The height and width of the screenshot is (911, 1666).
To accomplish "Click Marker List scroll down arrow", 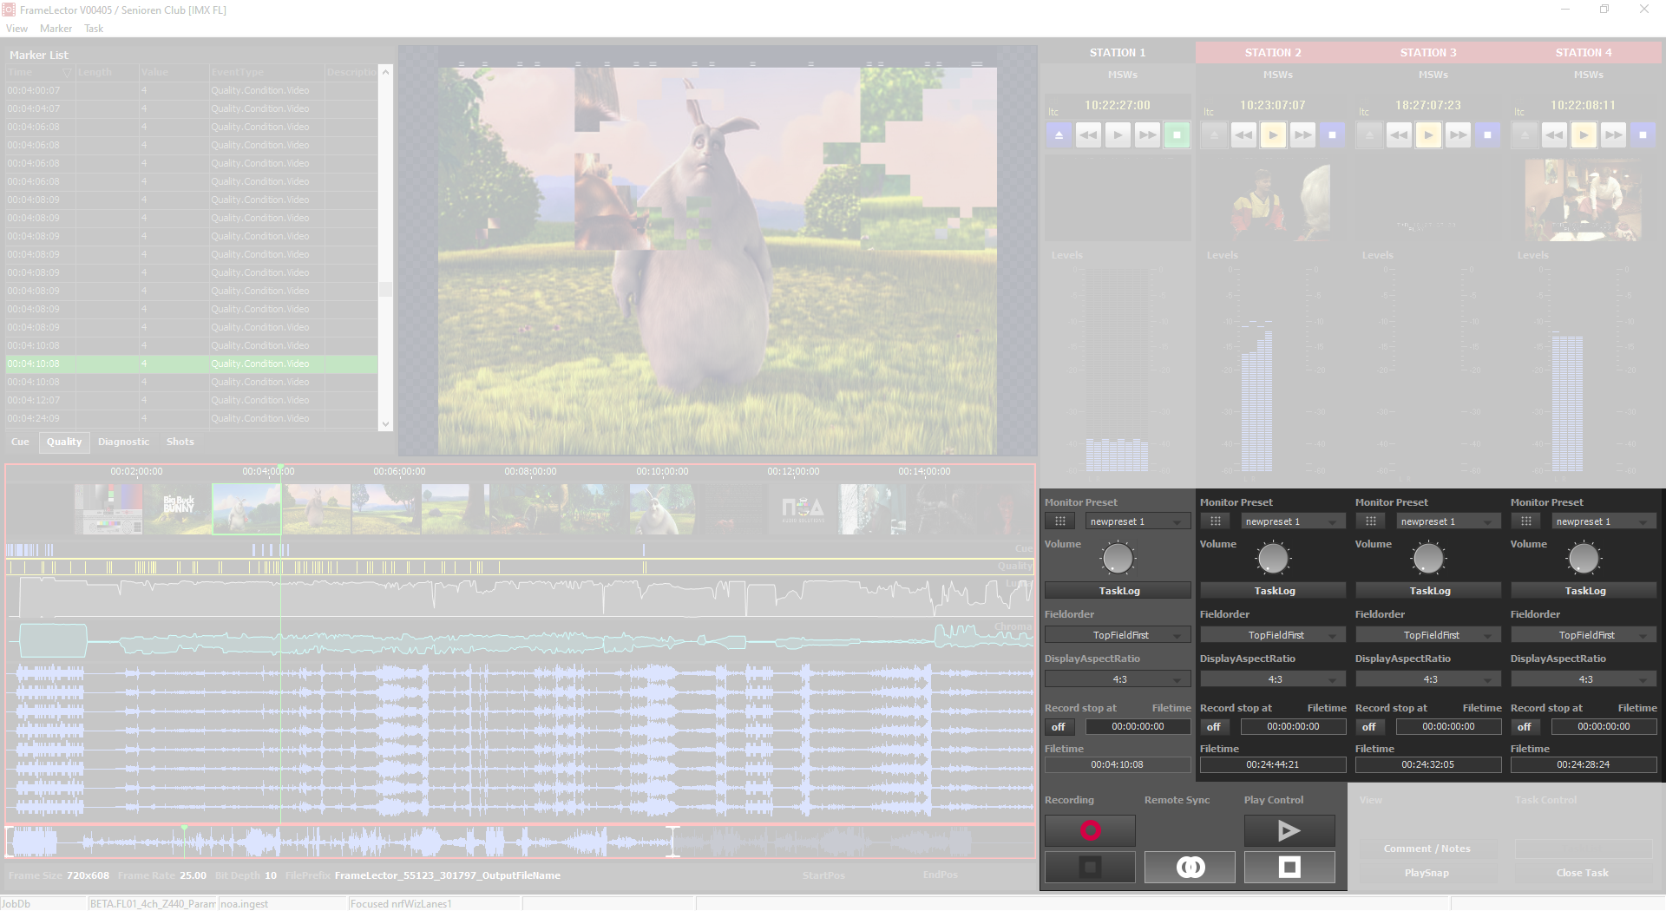I will [x=385, y=424].
